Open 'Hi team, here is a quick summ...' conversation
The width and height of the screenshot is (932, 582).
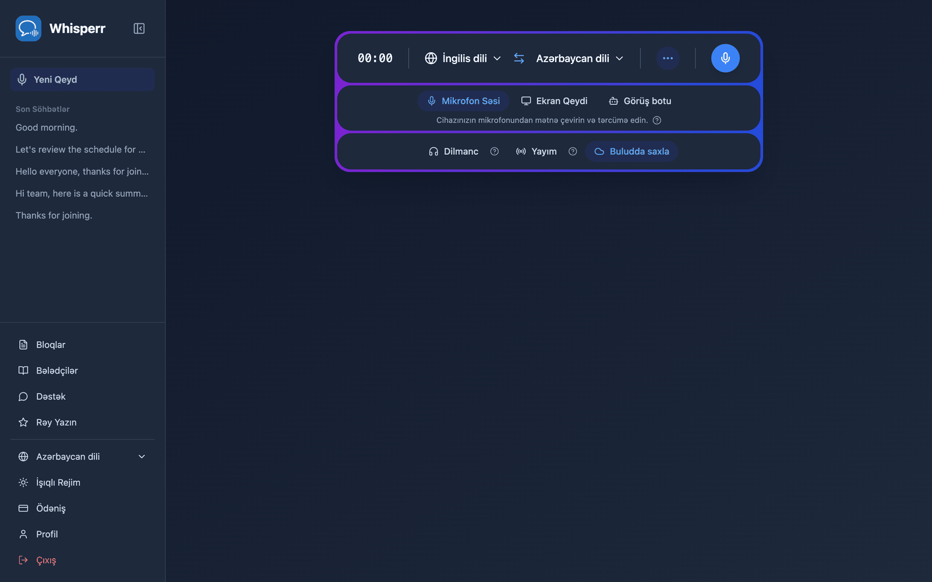(82, 194)
